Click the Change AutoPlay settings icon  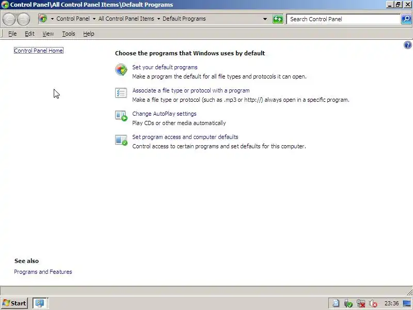coord(121,116)
